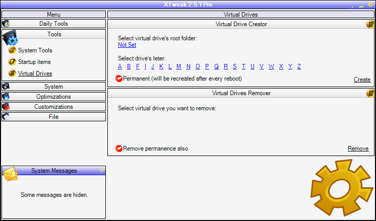Choose drive letter A
376x221 pixels.
[x=120, y=66]
